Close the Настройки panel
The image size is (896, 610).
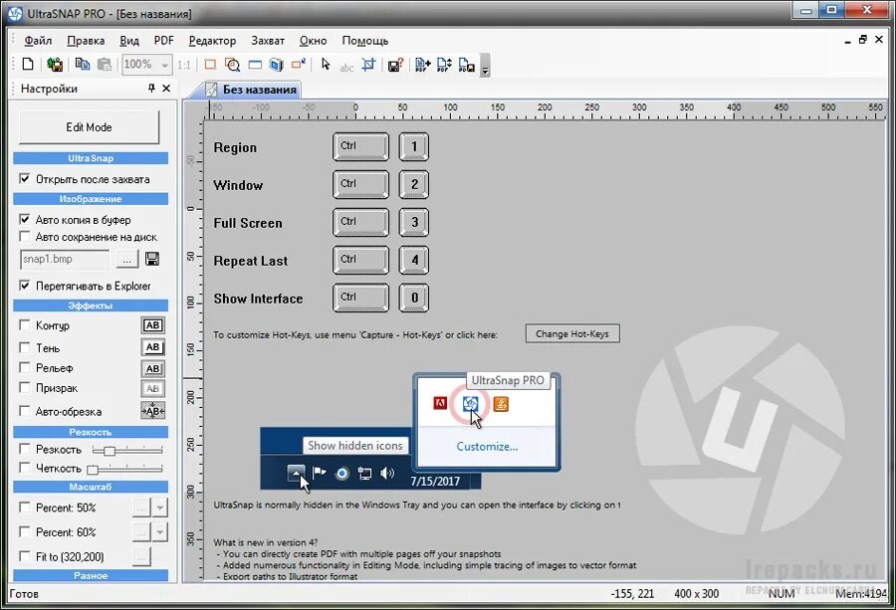[x=166, y=88]
